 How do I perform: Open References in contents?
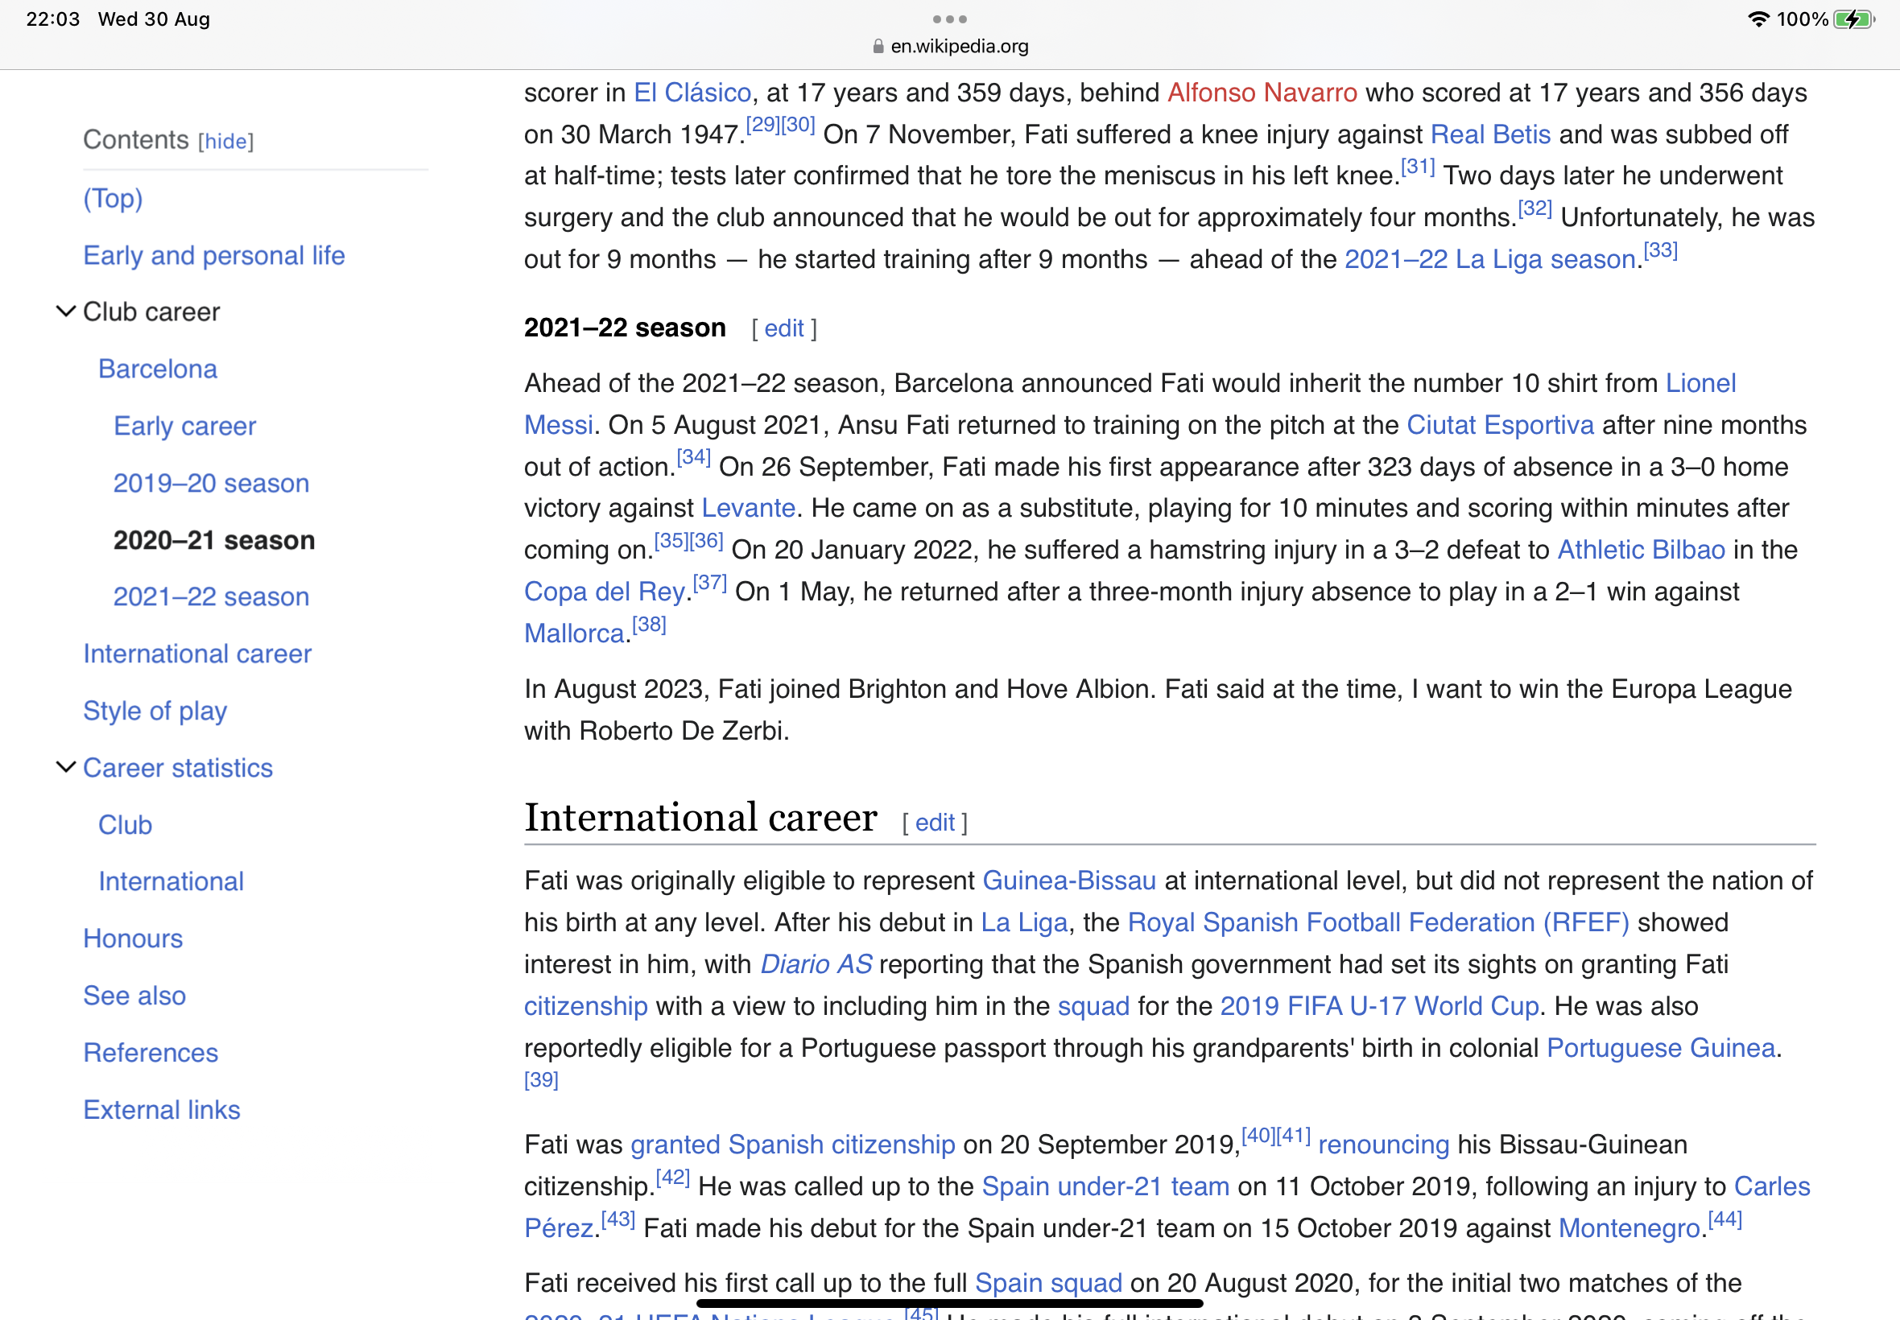151,1053
